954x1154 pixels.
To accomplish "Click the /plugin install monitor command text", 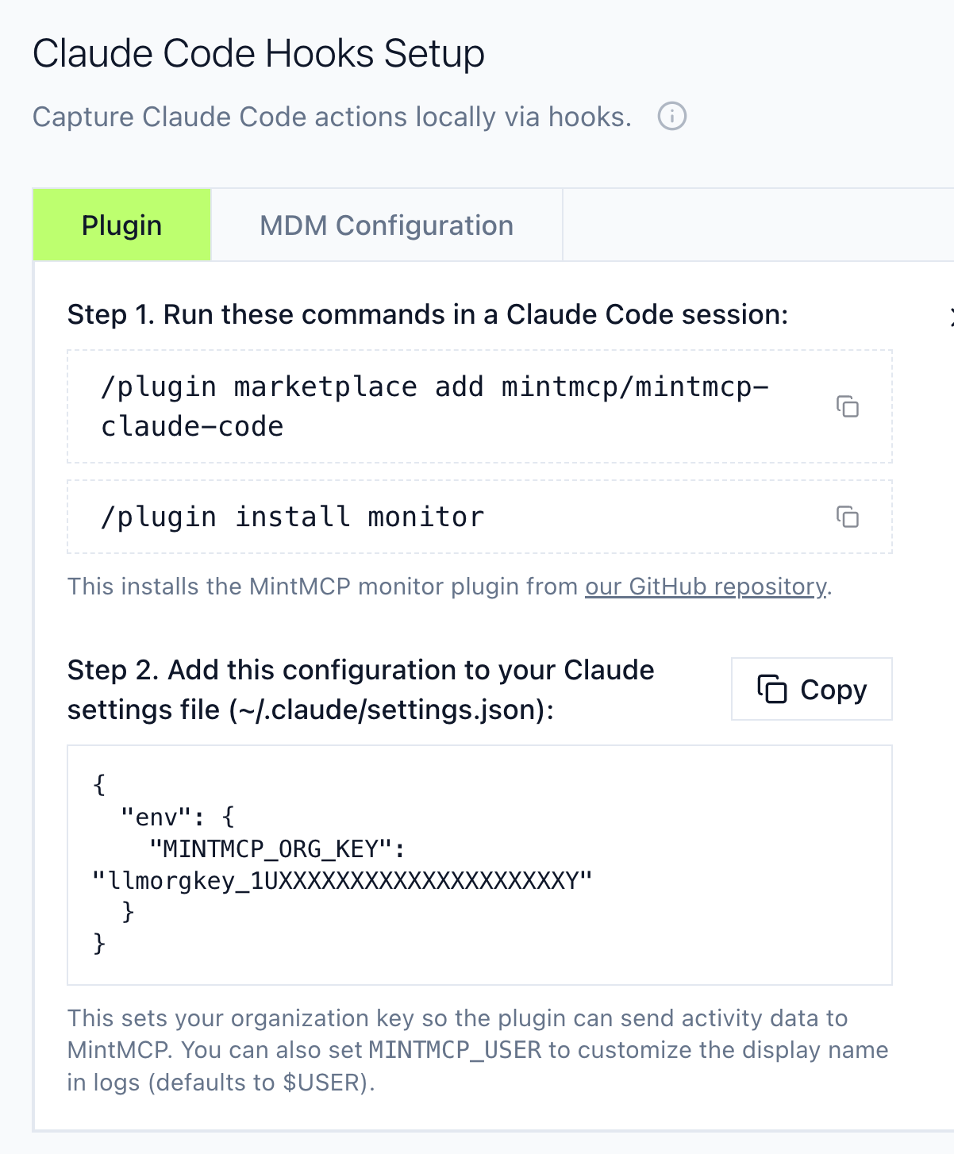I will (x=292, y=517).
